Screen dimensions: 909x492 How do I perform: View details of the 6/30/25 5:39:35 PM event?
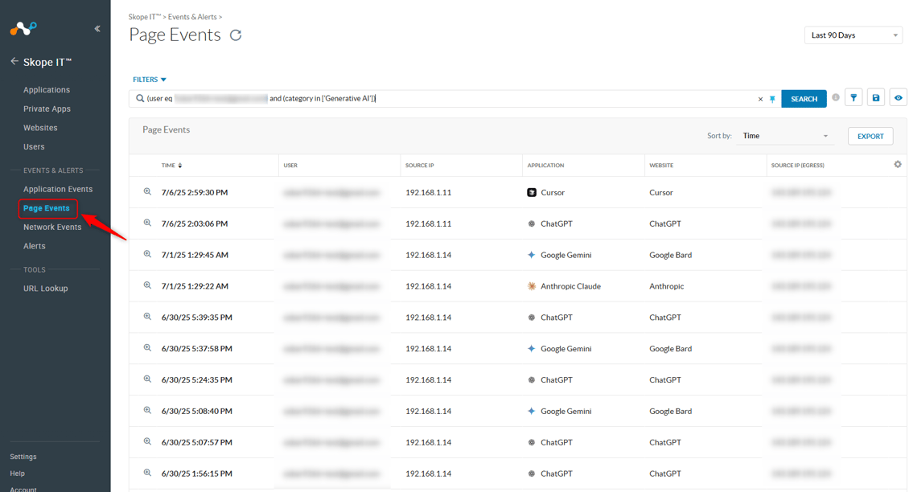pyautogui.click(x=147, y=317)
